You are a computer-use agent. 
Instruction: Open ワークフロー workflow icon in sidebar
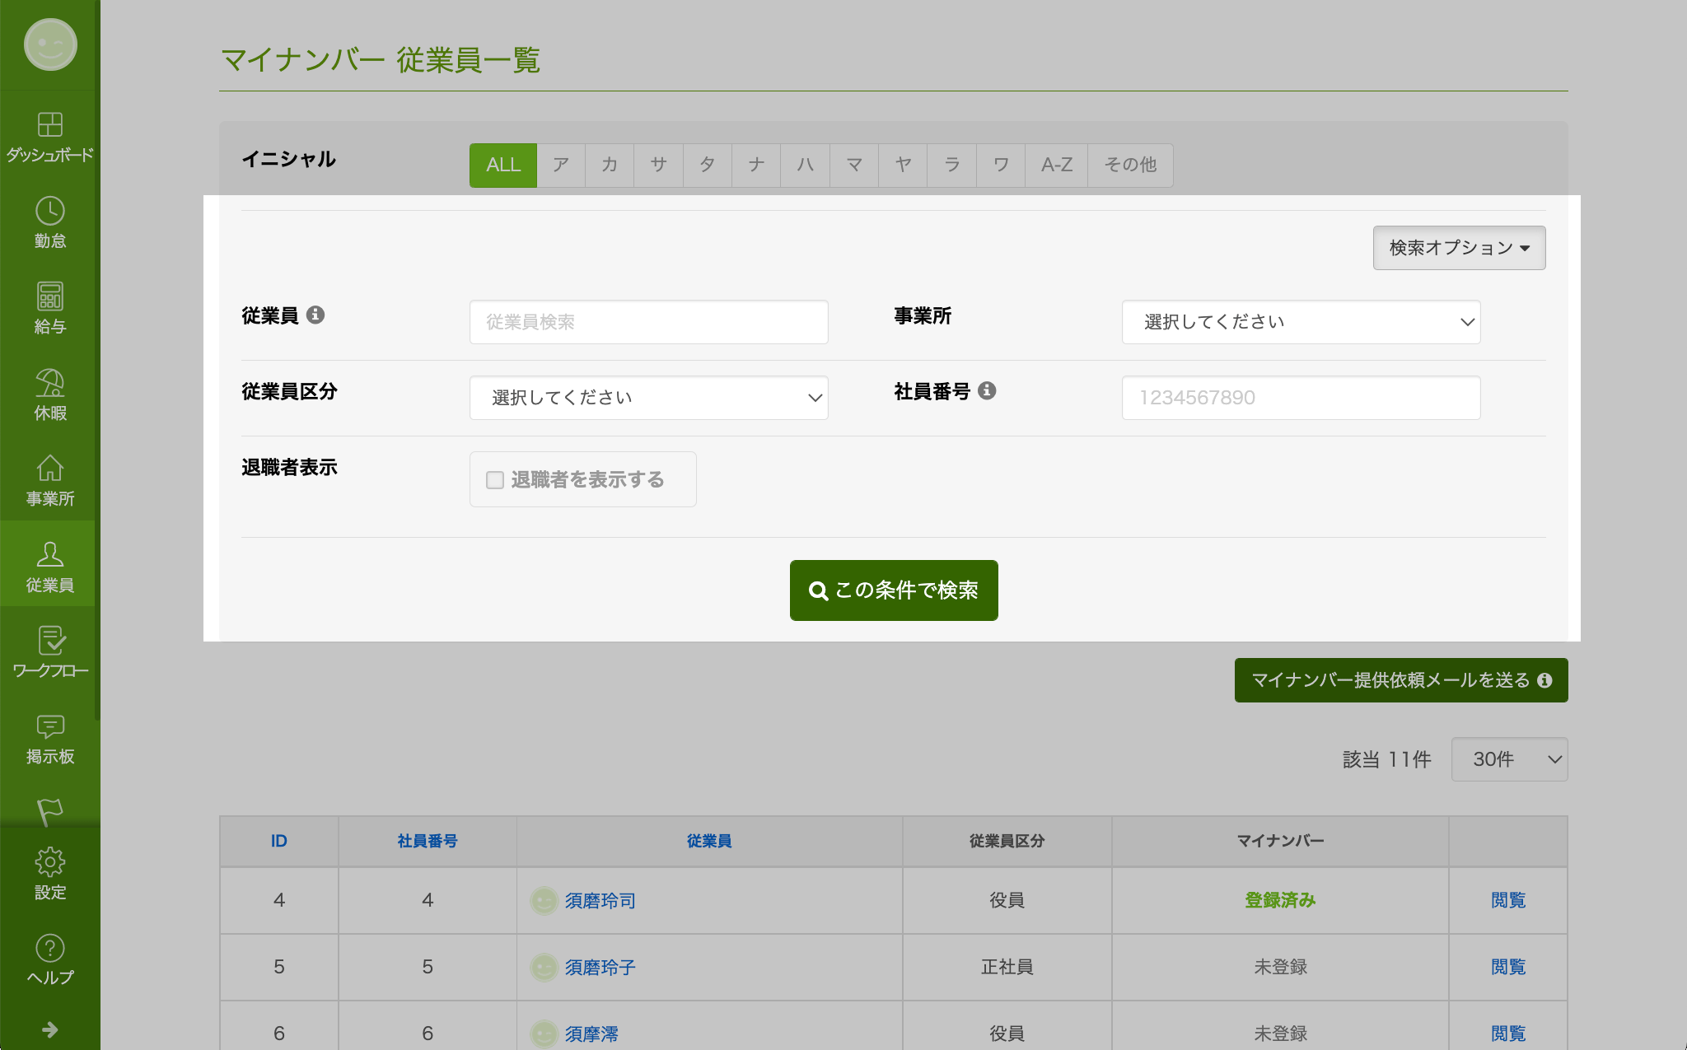[49, 642]
